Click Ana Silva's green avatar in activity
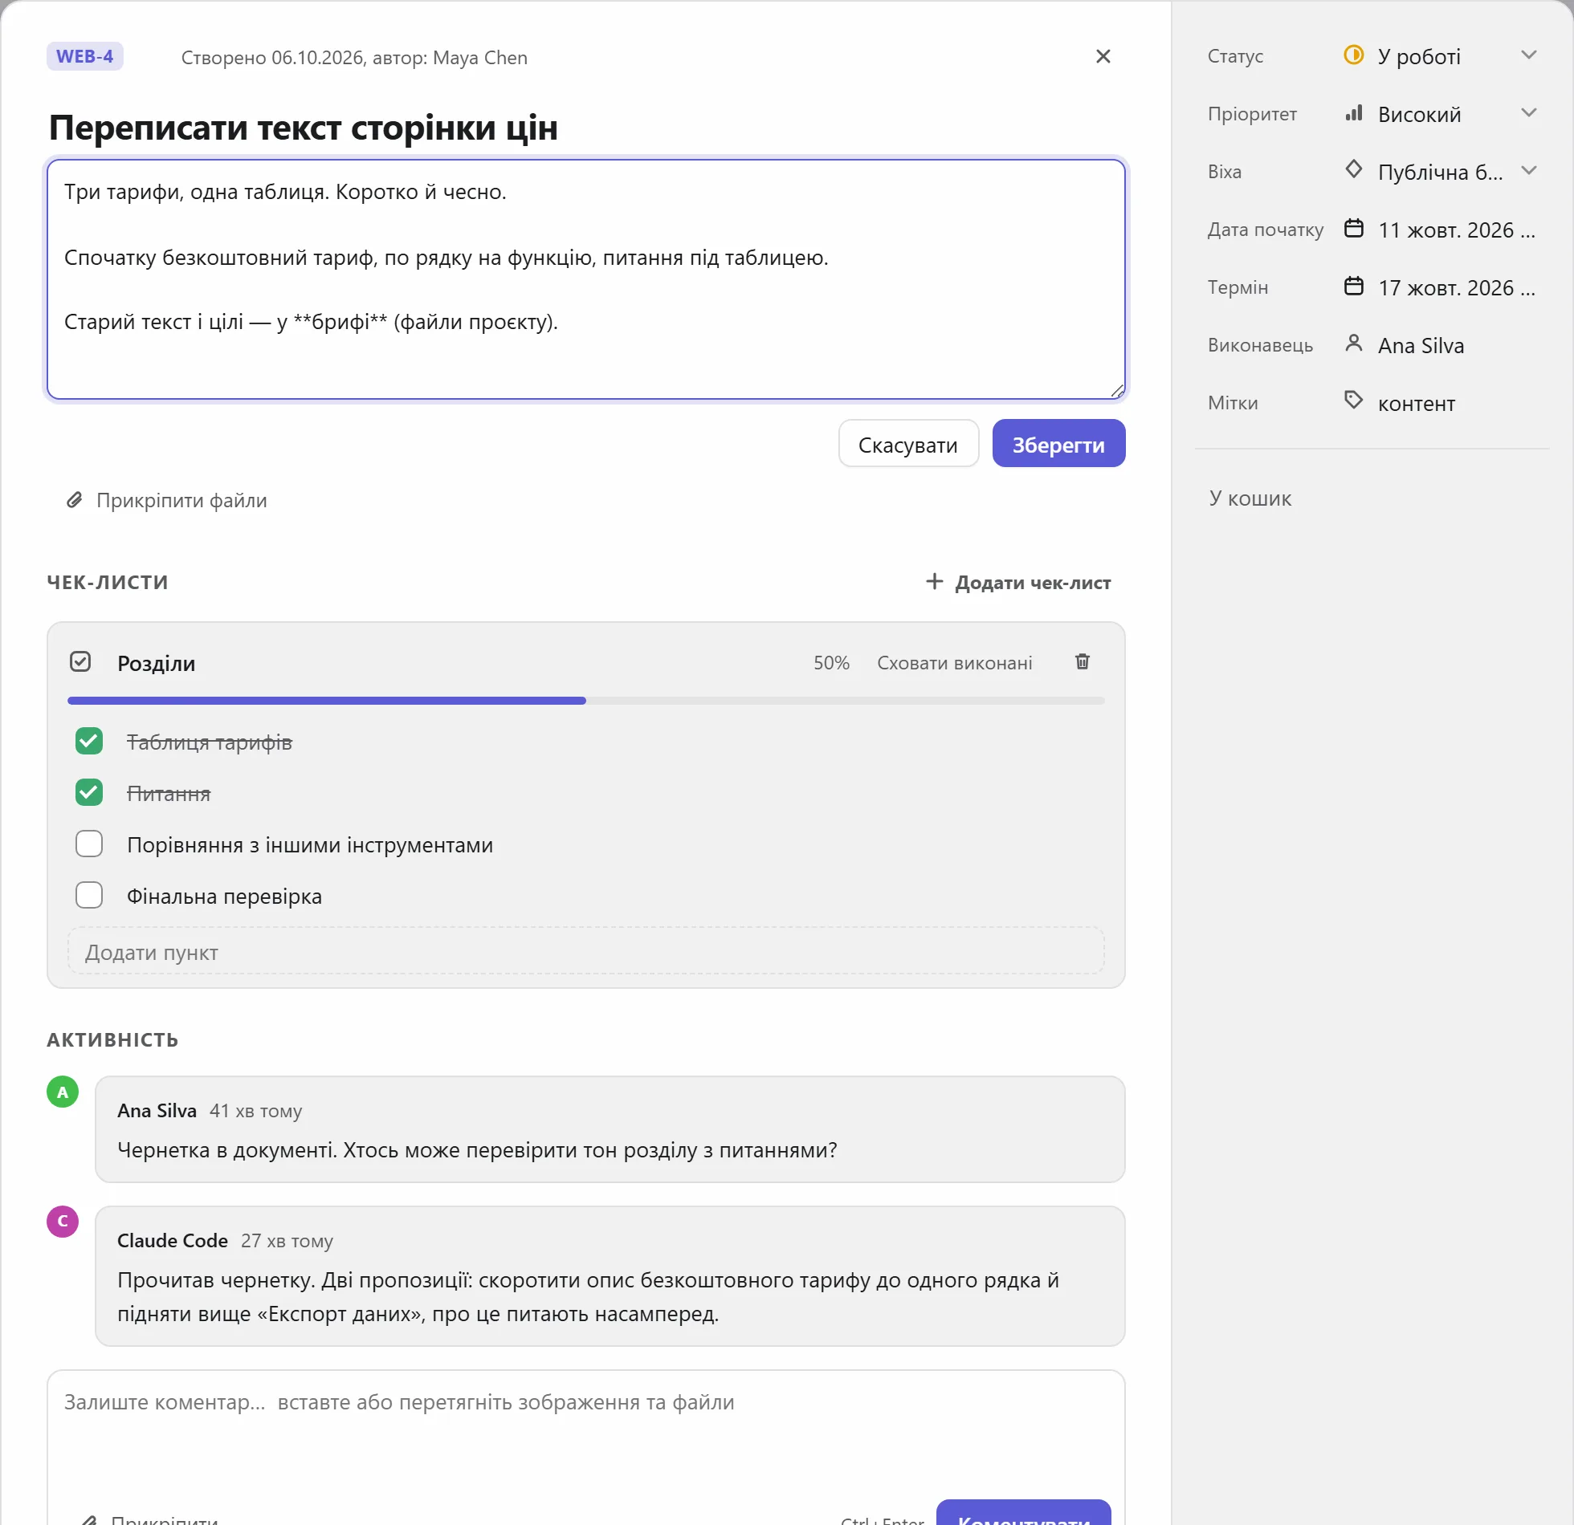The image size is (1574, 1525). (63, 1092)
